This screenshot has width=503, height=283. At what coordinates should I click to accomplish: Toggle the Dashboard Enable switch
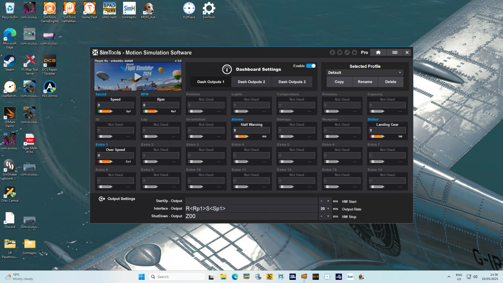pos(311,66)
